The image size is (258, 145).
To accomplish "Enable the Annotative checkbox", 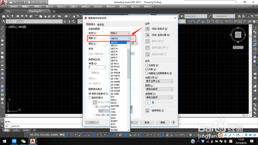I will (147, 65).
